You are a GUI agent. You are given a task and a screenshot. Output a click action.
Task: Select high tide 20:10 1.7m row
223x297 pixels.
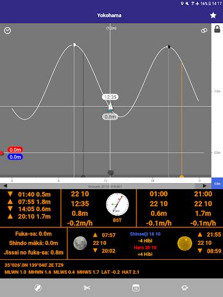tap(30, 216)
